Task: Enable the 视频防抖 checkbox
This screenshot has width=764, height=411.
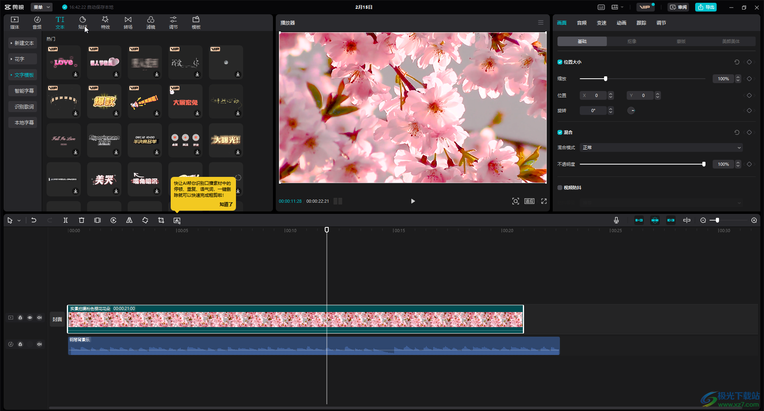Action: pos(560,188)
